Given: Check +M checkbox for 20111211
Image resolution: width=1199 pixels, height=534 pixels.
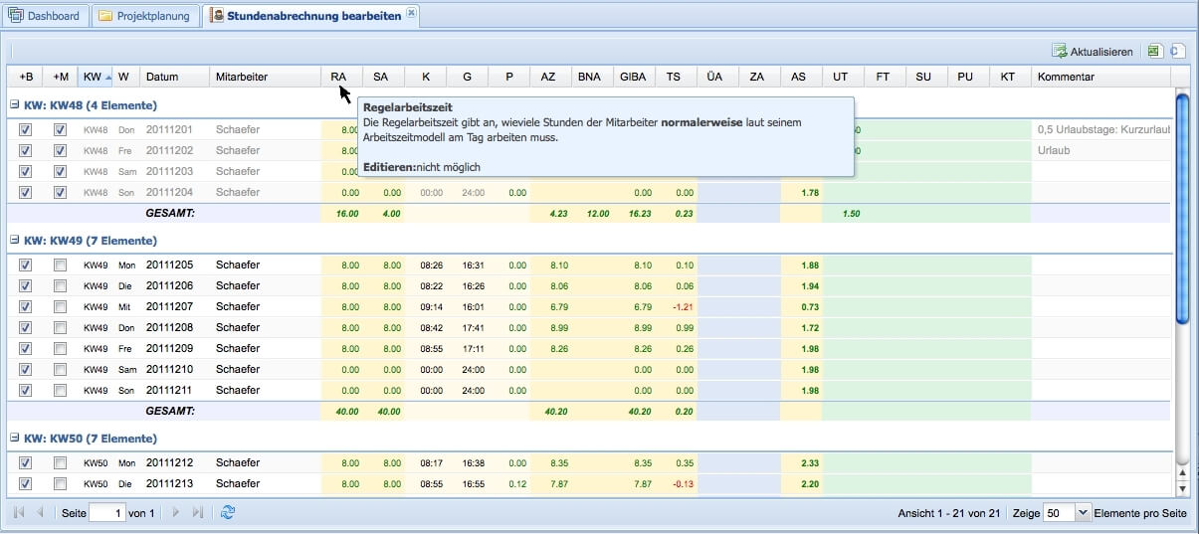Looking at the screenshot, I should pos(60,390).
